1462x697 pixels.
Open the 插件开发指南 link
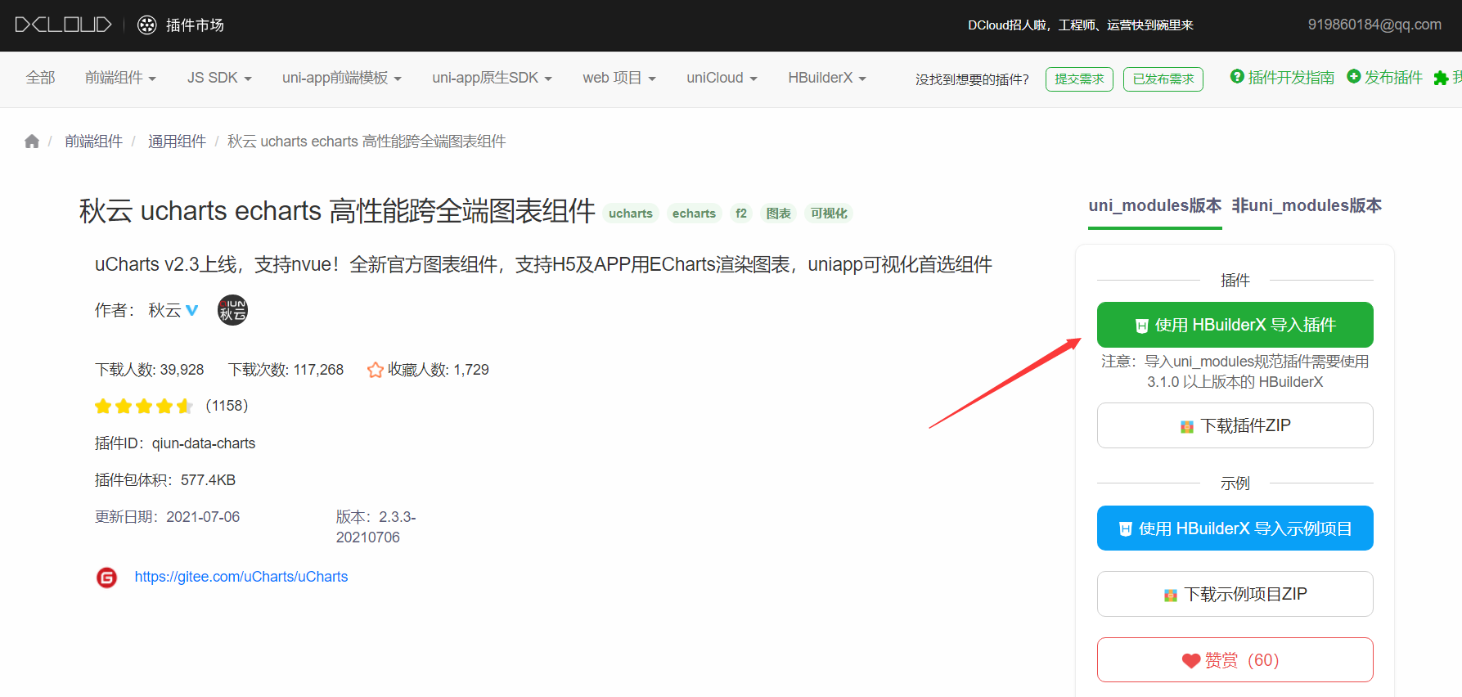(x=1291, y=77)
